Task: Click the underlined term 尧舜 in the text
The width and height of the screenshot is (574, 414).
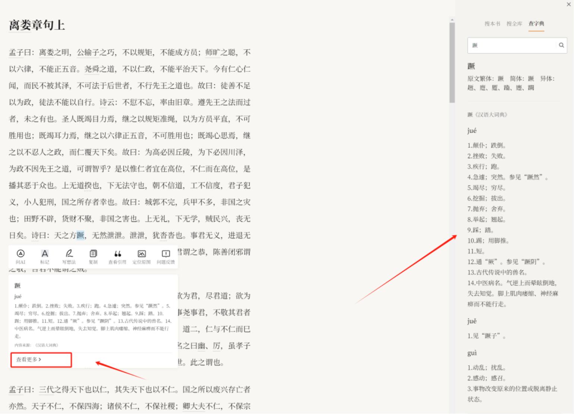Action: (92, 69)
